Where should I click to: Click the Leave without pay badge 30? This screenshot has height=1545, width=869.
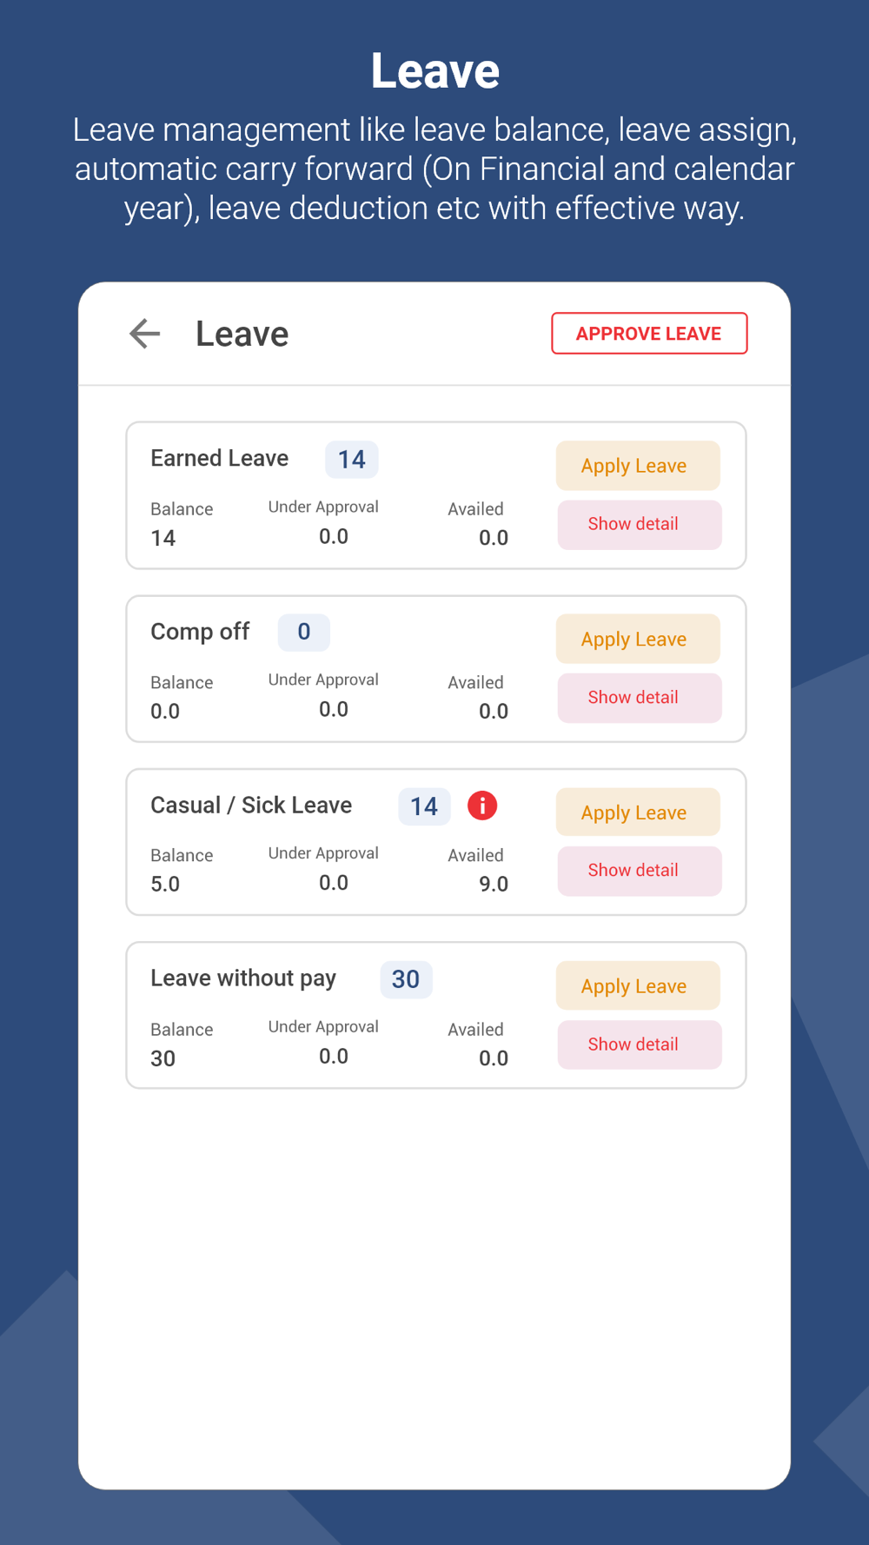(x=406, y=979)
